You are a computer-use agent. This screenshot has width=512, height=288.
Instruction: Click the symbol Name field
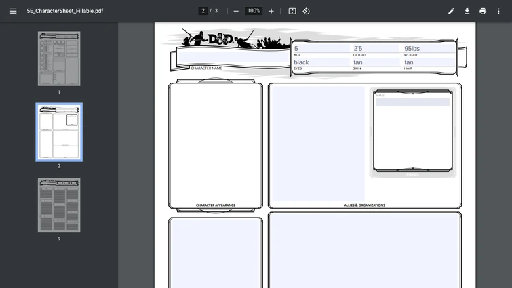pyautogui.click(x=413, y=102)
